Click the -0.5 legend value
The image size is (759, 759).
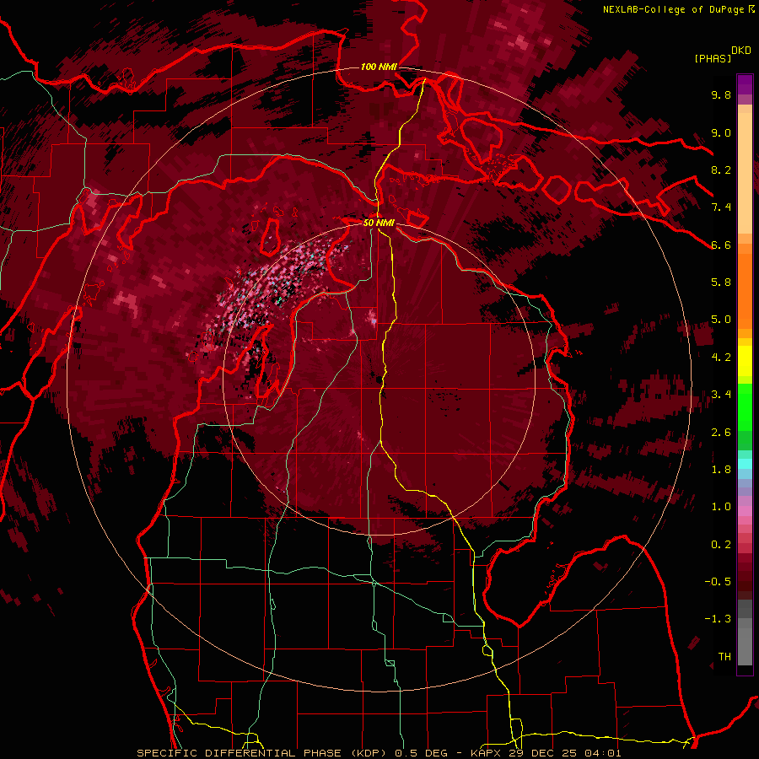click(x=718, y=582)
